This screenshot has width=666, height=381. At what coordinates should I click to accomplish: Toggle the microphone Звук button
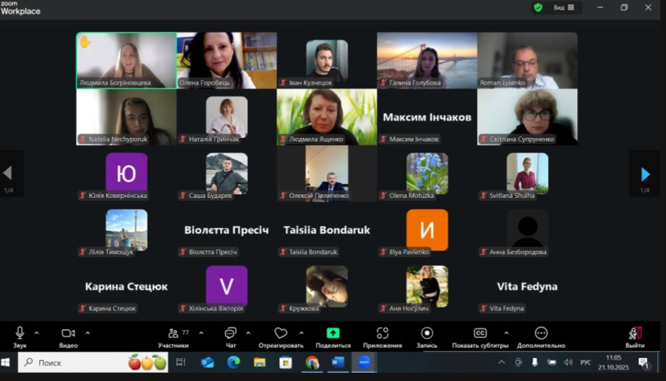(x=19, y=334)
